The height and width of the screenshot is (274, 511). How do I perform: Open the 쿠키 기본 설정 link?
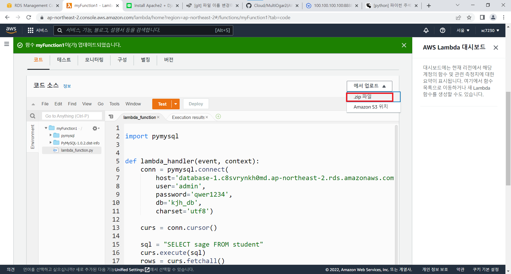tap(486, 269)
